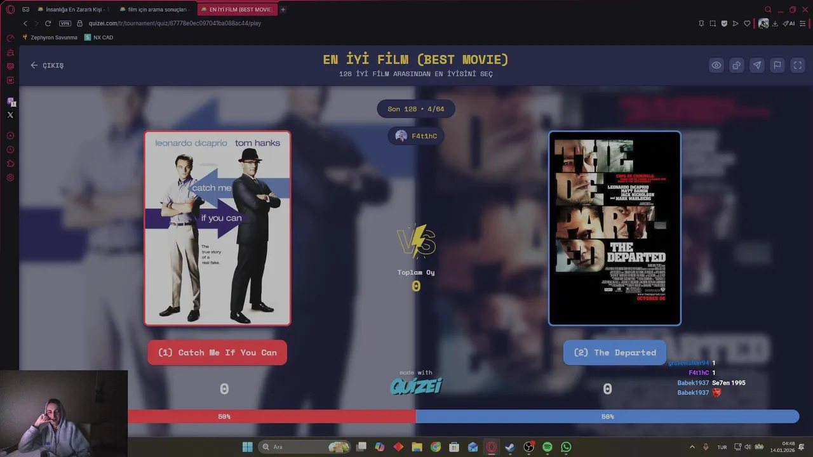Open Opera sidebar settings gear
Viewport: 813px width, 457px height.
click(10, 178)
